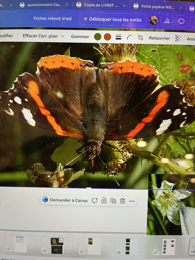This screenshot has width=195, height=260.
Task: Close the Copie de LIVRET tab
Action: pyautogui.click(x=124, y=6)
